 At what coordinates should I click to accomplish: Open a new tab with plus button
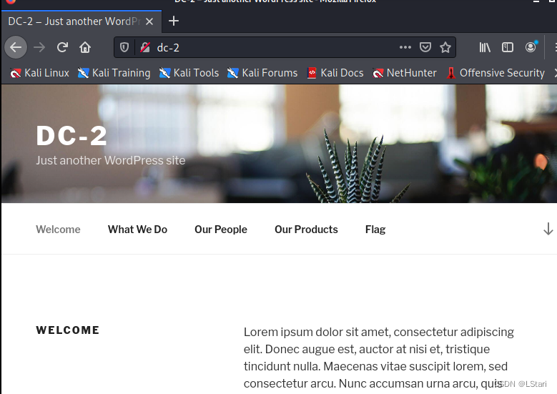(174, 21)
